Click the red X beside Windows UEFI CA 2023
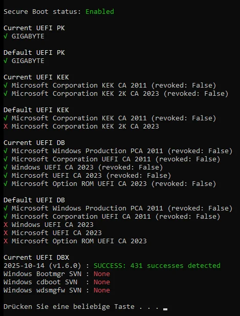This screenshot has width=240, height=316. coord(6,224)
